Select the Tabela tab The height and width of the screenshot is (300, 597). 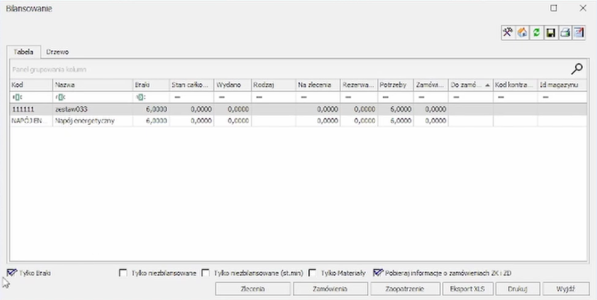[24, 51]
